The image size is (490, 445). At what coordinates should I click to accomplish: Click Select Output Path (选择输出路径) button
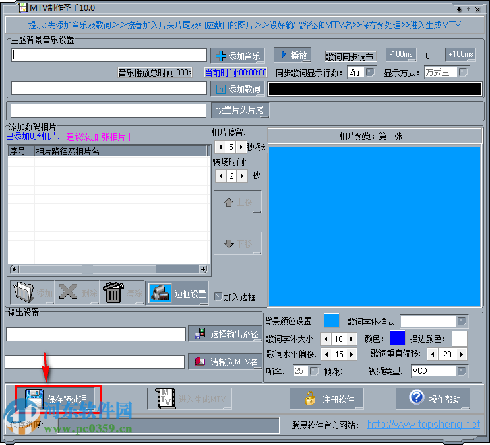pos(225,334)
